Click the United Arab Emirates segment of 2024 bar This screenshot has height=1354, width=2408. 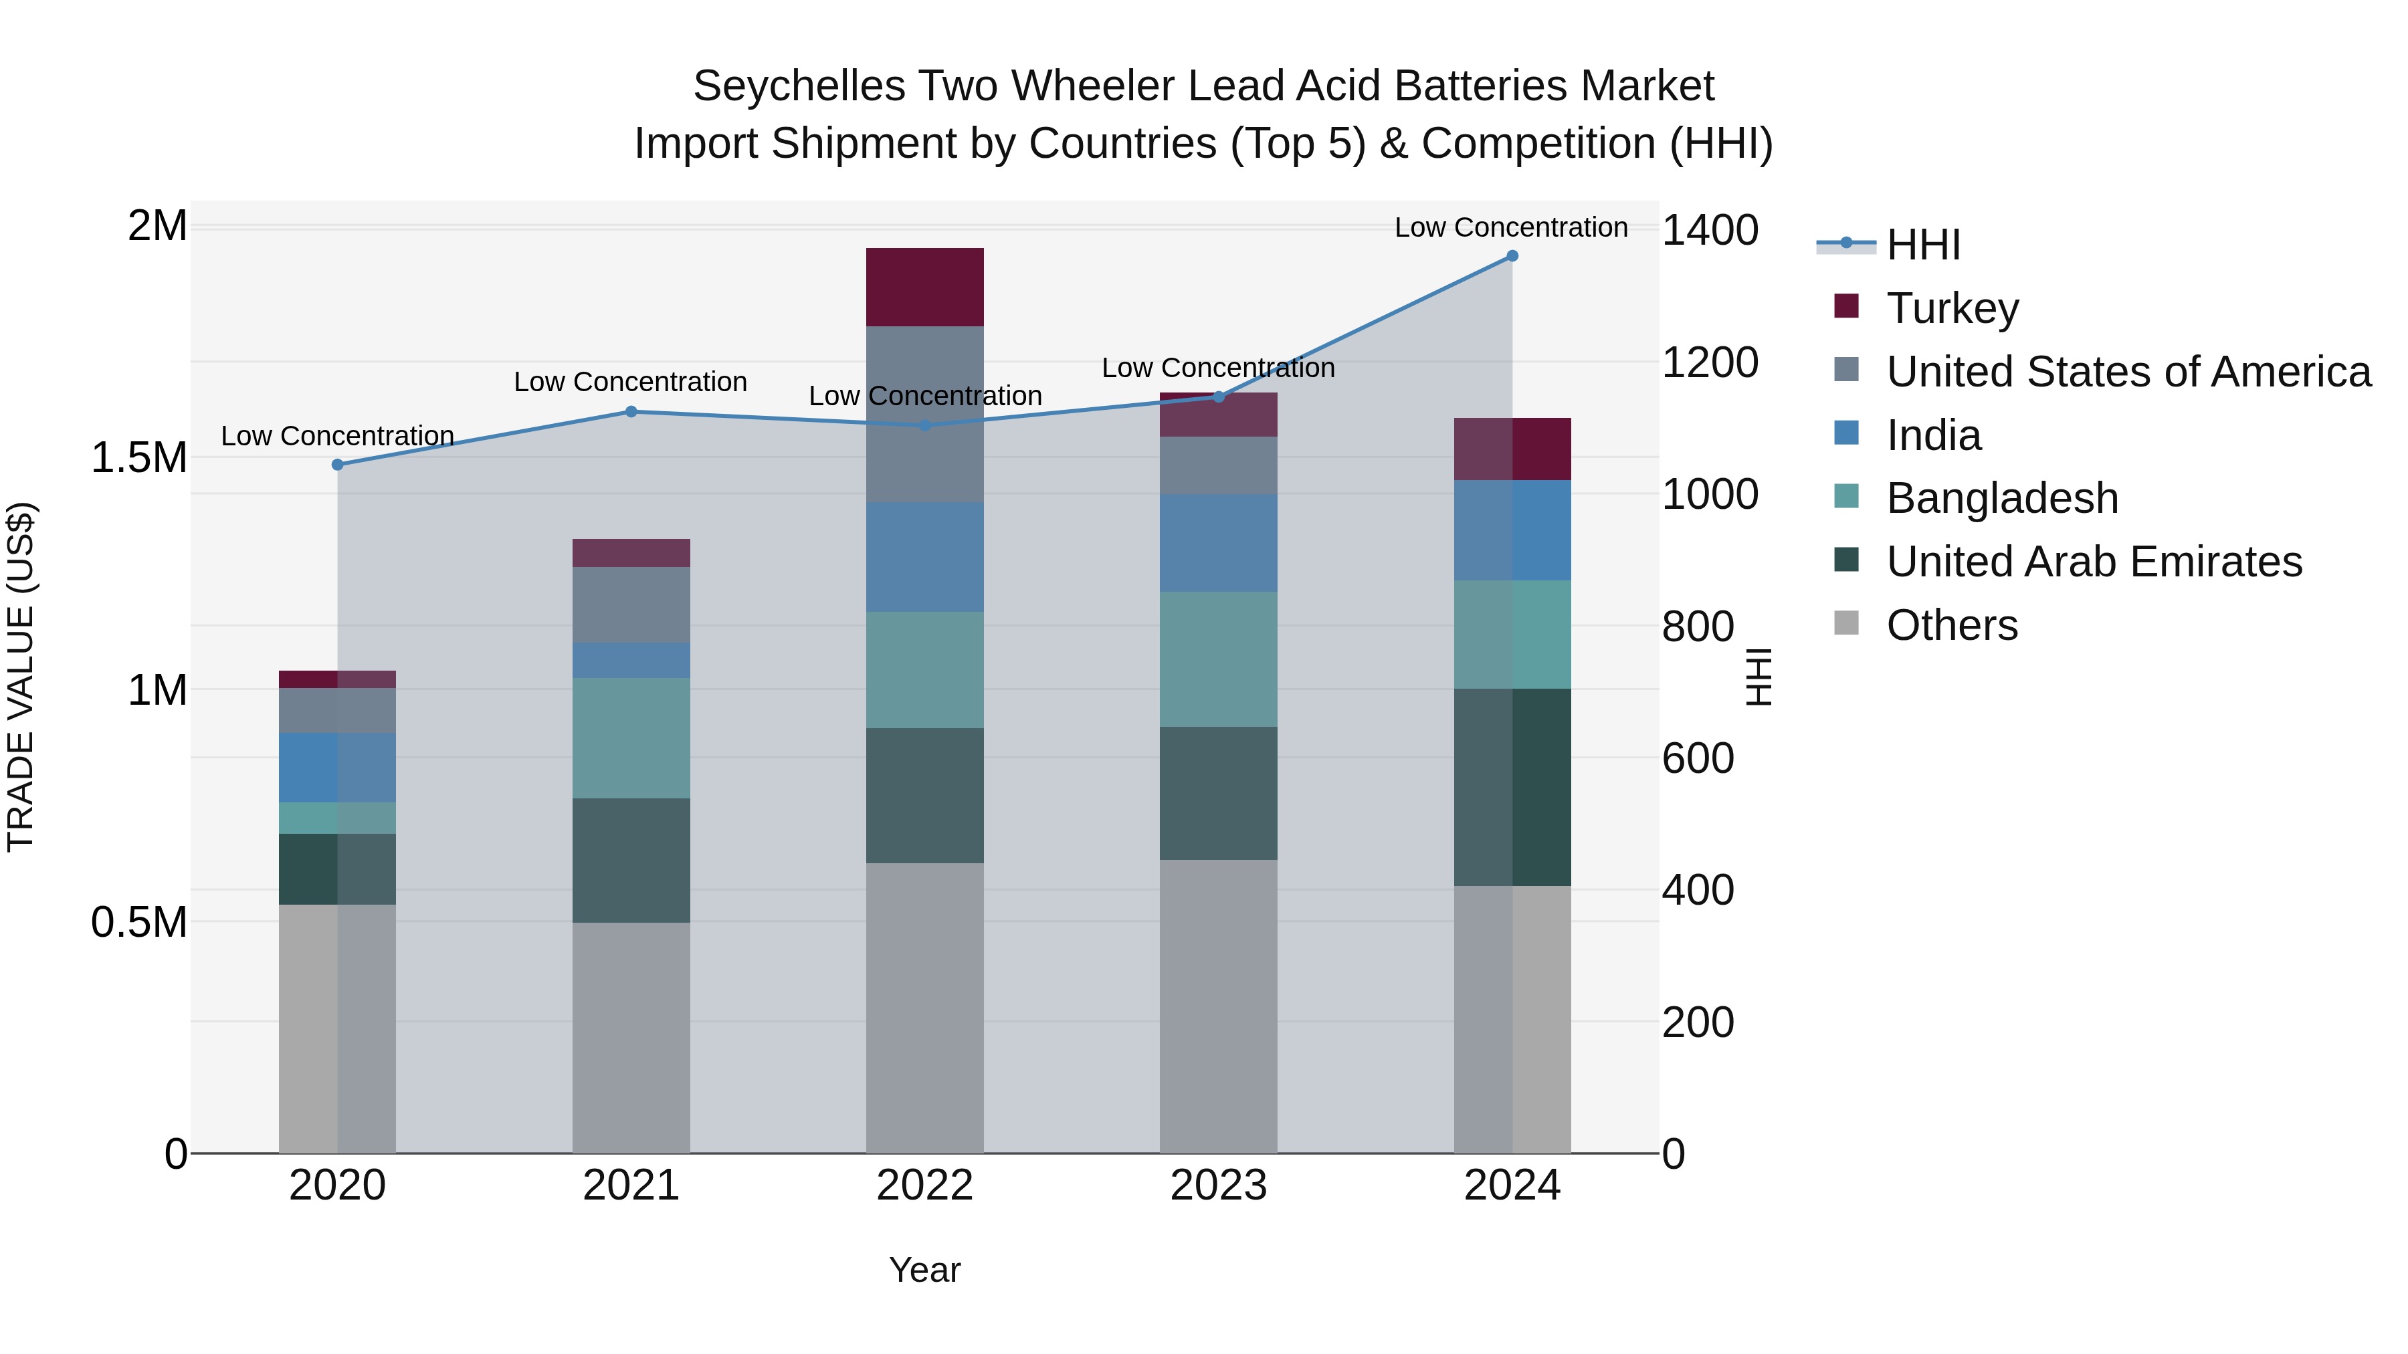[x=1512, y=787]
